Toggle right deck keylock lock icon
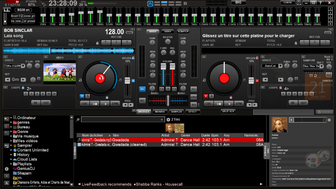 tap(257, 58)
